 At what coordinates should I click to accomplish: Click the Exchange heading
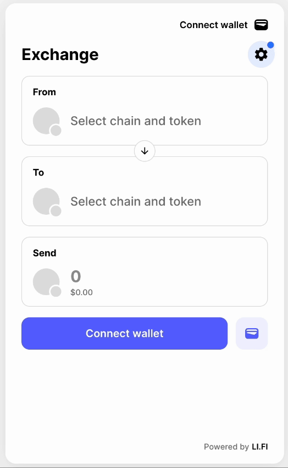(x=60, y=55)
